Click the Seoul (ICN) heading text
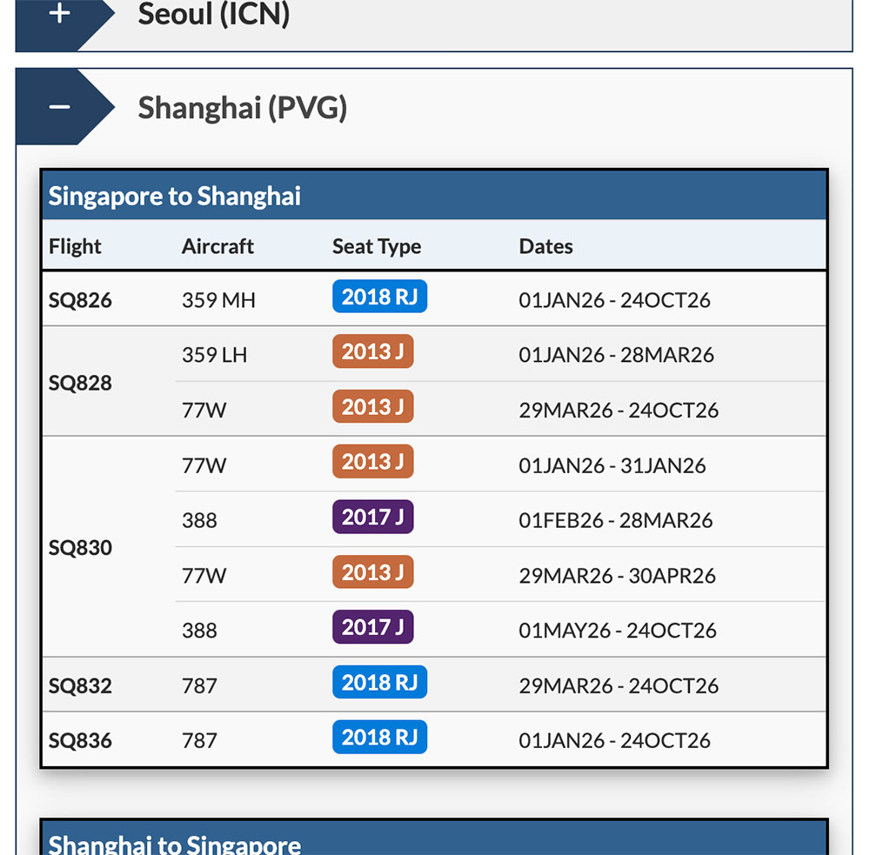Viewport: 870px width, 855px height. pos(214,14)
